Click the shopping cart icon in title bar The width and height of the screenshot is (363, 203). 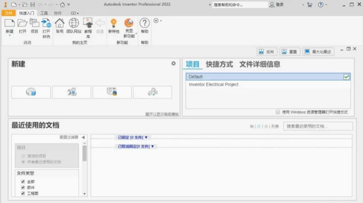(x=310, y=4)
